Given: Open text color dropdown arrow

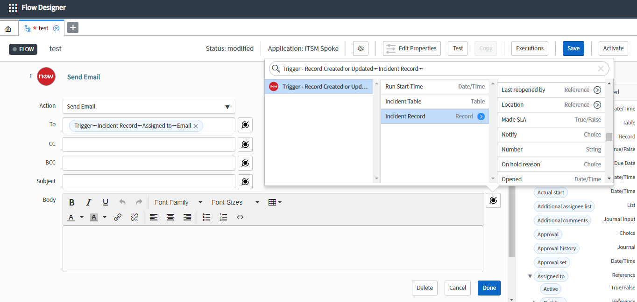Looking at the screenshot, I should [82, 217].
